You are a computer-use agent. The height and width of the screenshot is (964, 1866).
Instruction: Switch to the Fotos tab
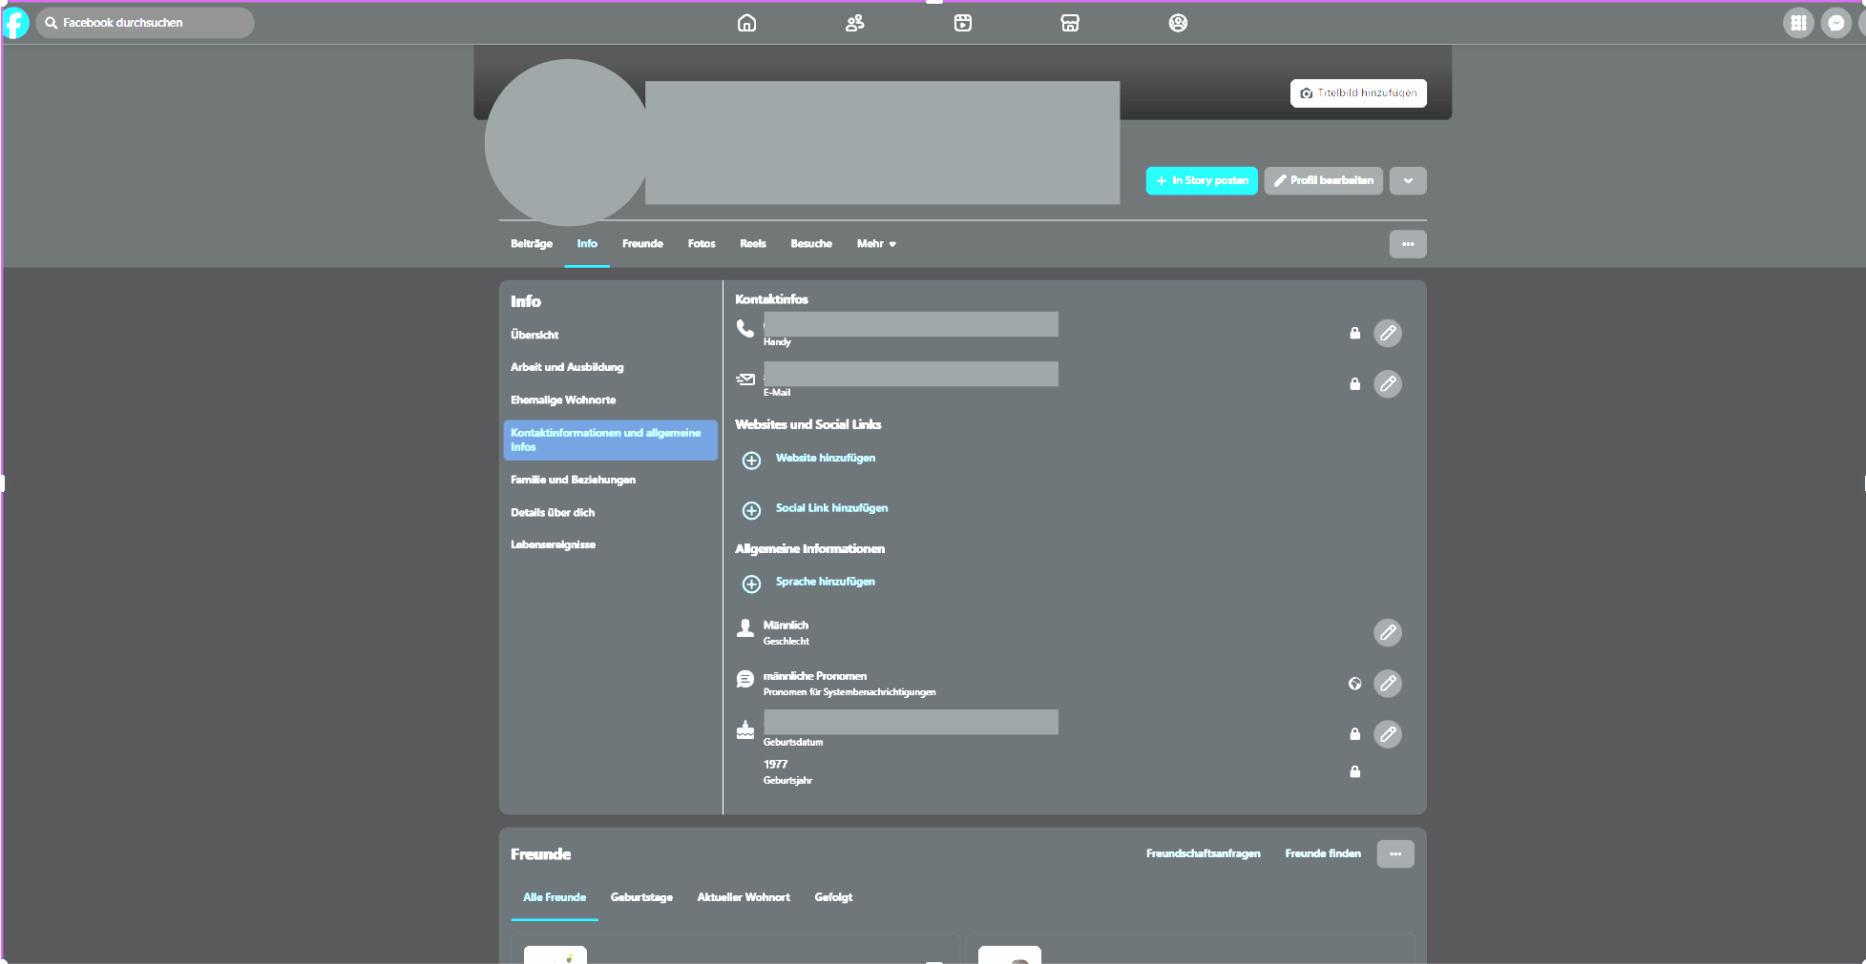(702, 244)
